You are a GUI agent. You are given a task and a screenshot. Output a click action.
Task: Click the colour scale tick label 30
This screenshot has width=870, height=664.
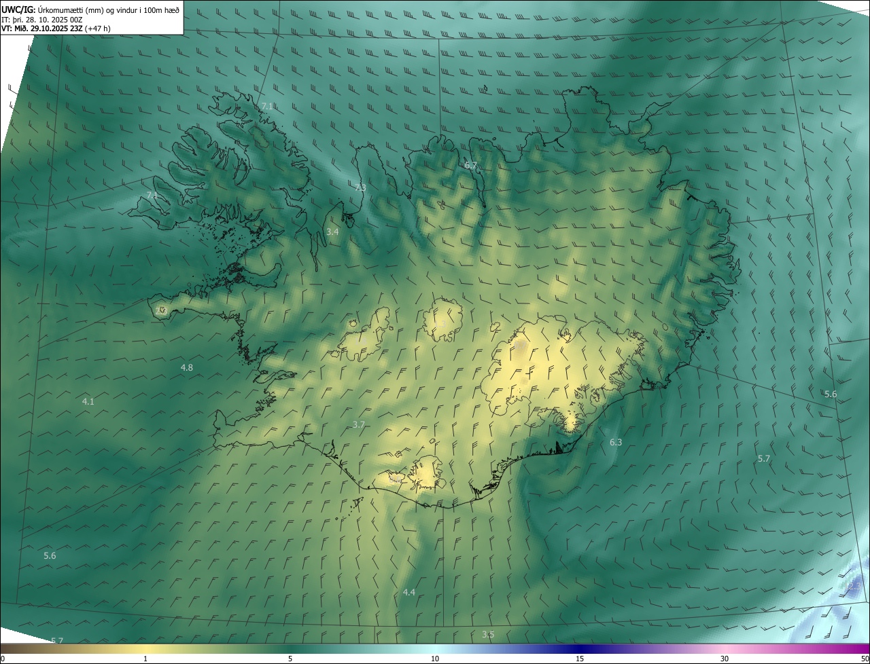click(725, 659)
